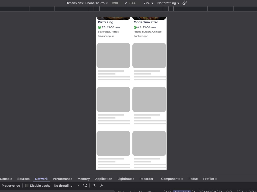The width and height of the screenshot is (257, 192).
Task: Switch to the Sources tab
Action: pyautogui.click(x=23, y=179)
